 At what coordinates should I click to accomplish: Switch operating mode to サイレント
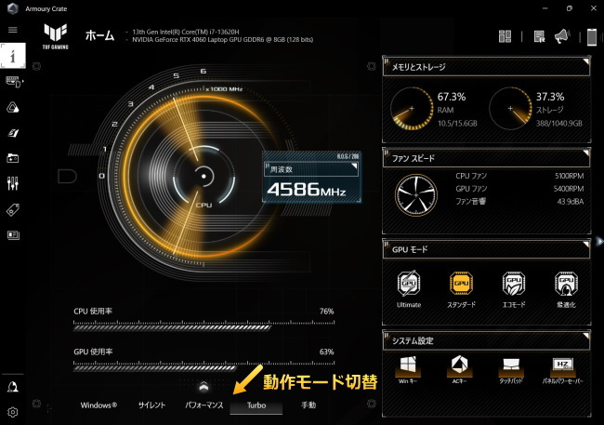tap(151, 405)
